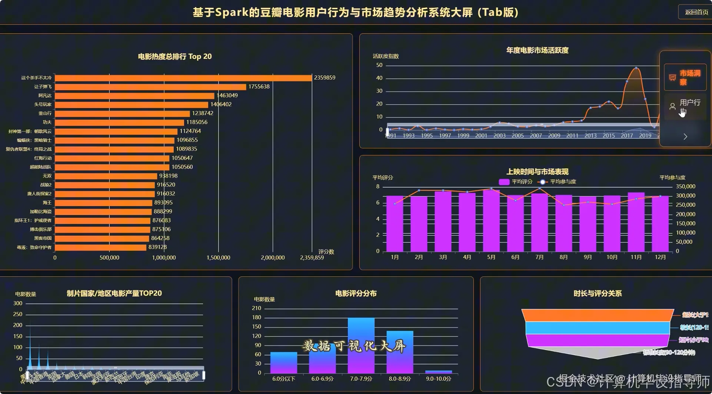Toggle the 平均参与度 legend series
The width and height of the screenshot is (712, 394).
[557, 182]
